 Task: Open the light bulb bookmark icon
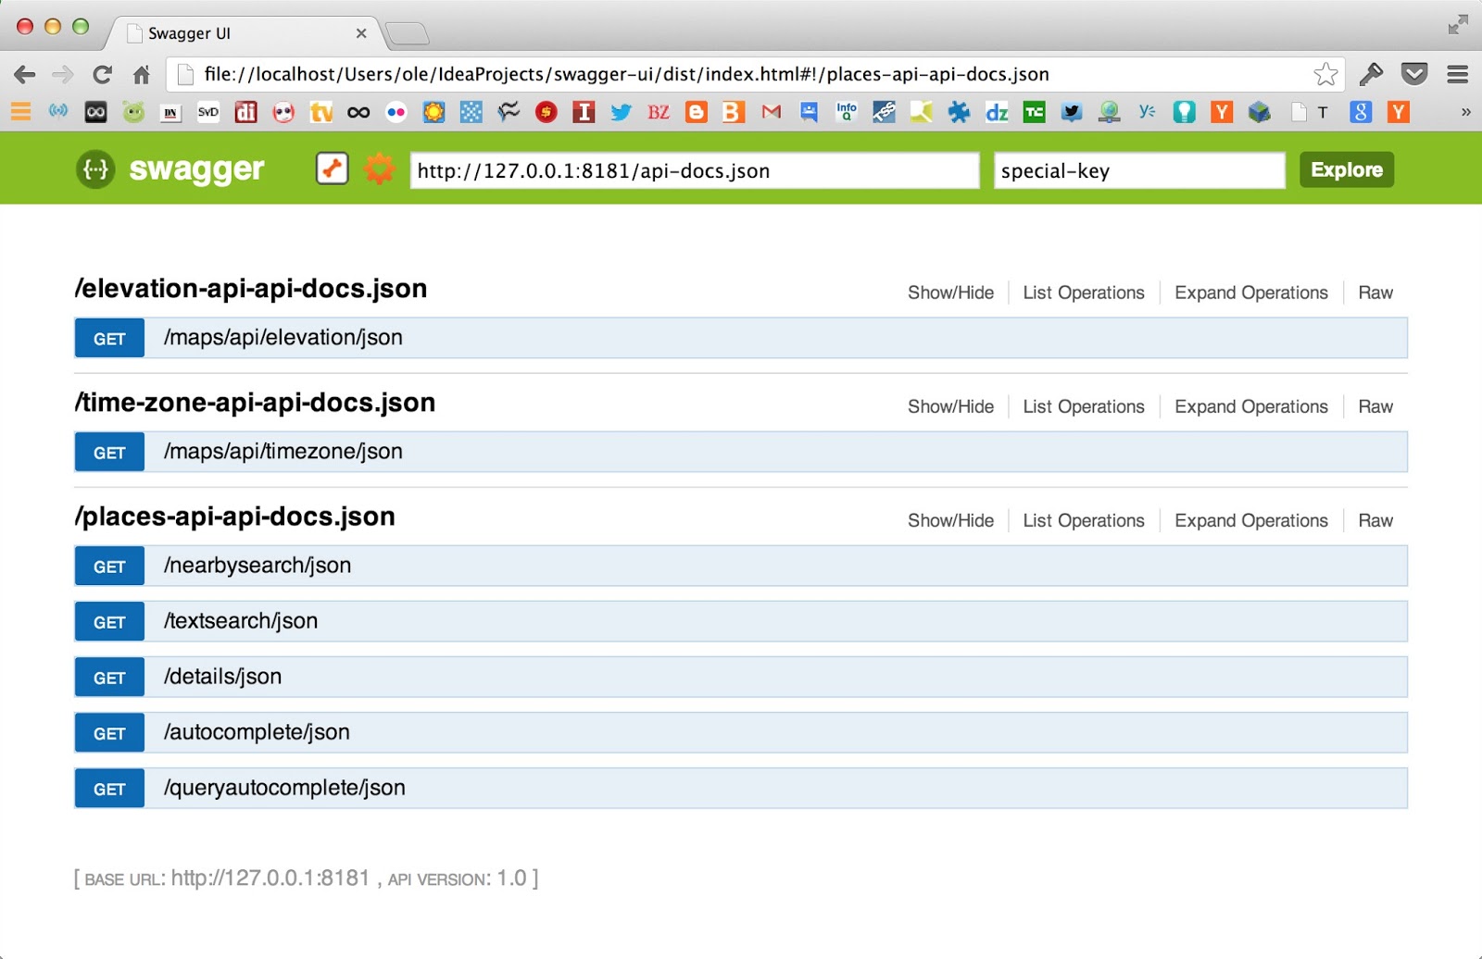[x=1184, y=112]
